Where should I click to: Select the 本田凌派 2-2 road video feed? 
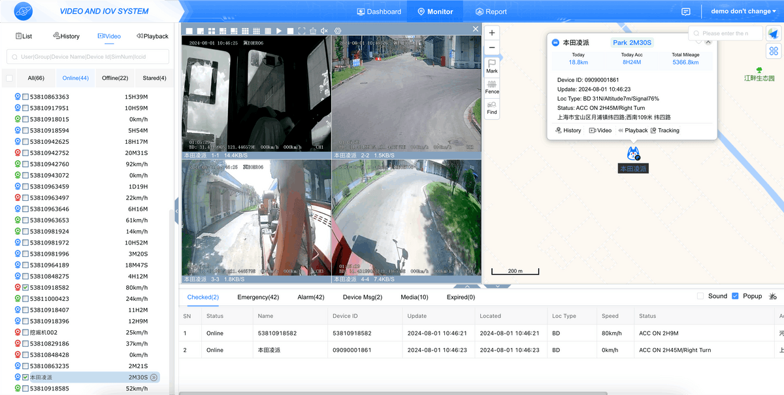pyautogui.click(x=406, y=94)
